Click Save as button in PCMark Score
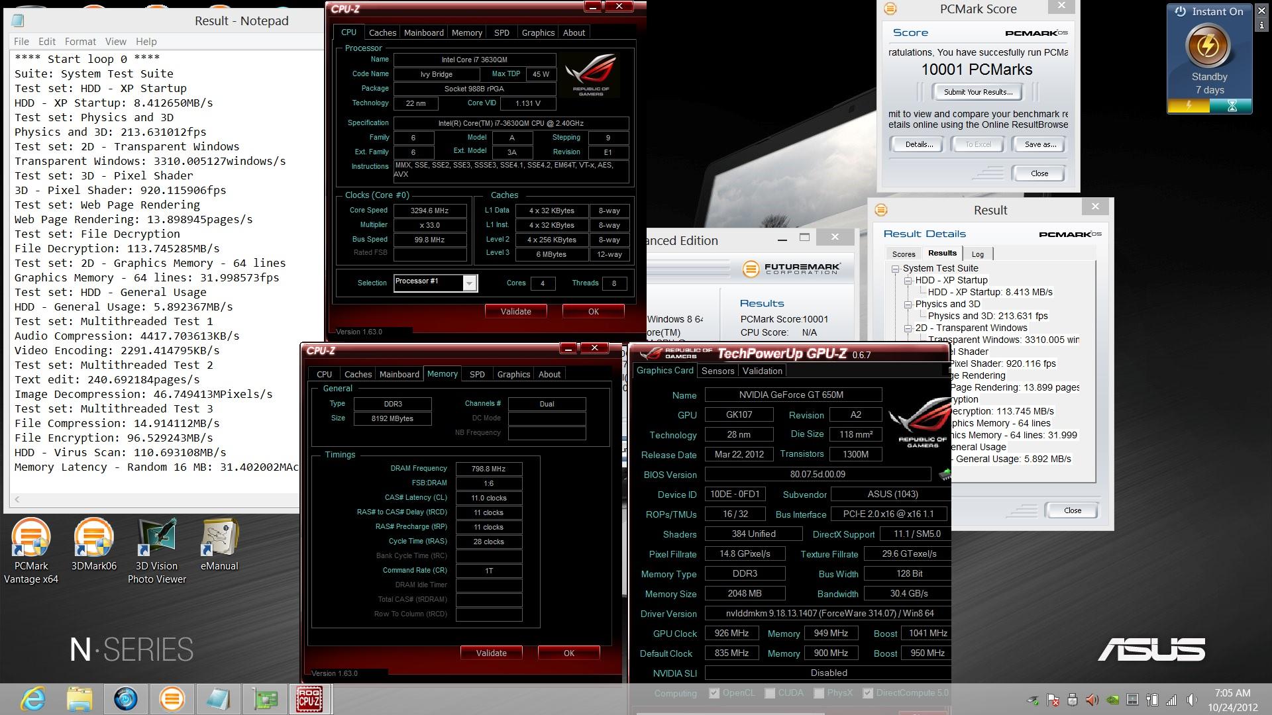 click(x=1039, y=144)
